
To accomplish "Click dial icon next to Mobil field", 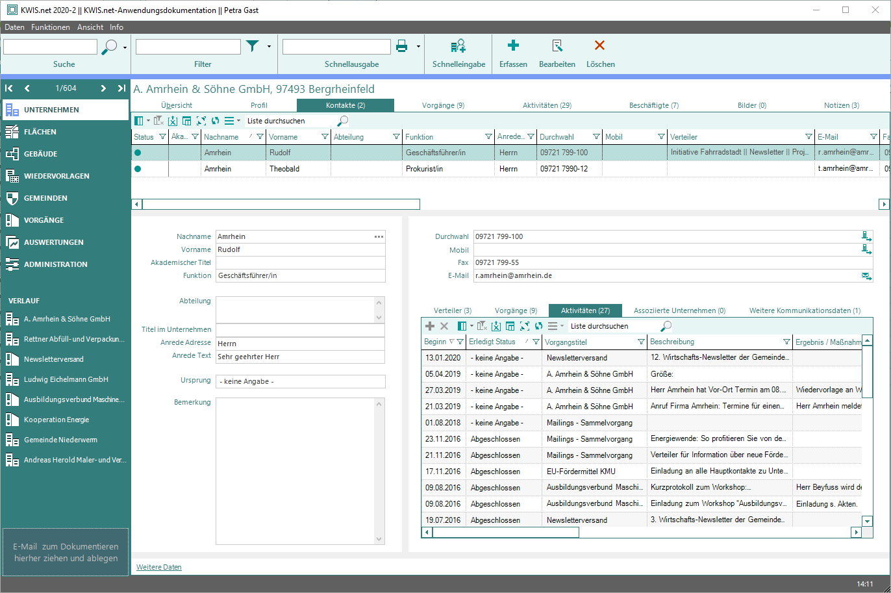I will coord(866,249).
